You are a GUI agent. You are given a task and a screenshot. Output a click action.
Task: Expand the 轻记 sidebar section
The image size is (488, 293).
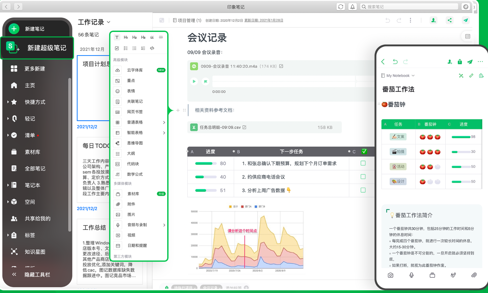8,119
